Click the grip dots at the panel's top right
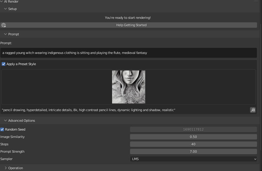The height and width of the screenshot is (171, 262). (256, 1)
